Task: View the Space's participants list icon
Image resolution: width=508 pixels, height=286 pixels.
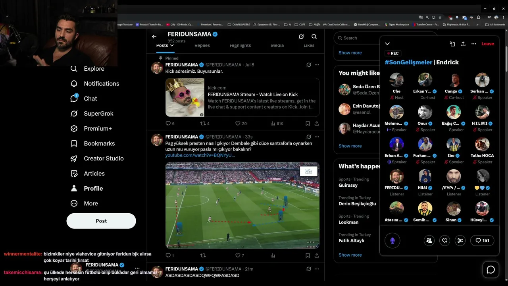Action: pos(429,240)
